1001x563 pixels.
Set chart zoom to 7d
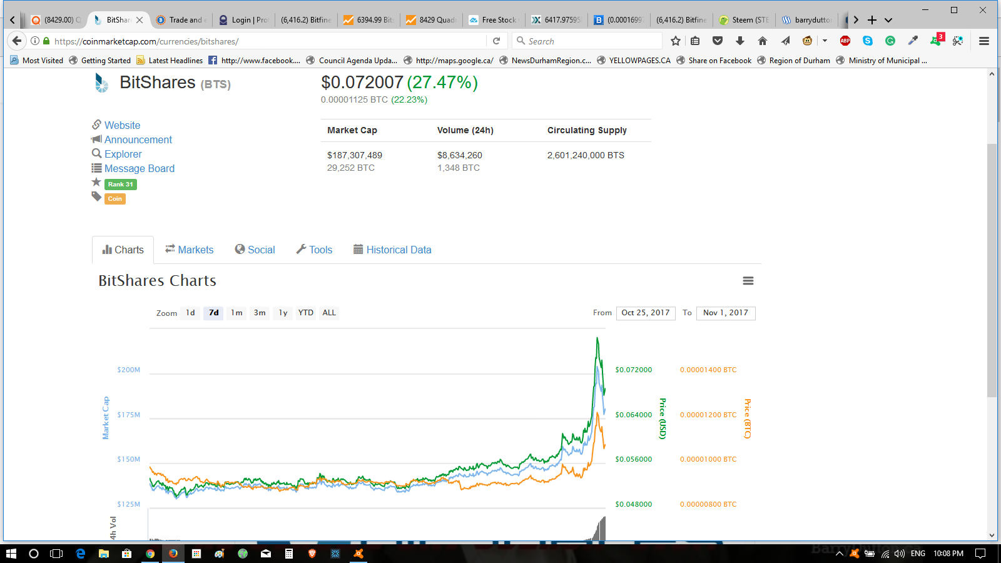(214, 313)
